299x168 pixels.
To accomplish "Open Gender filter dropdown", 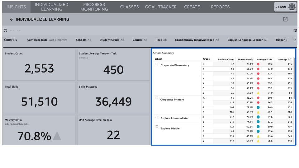I will (x=140, y=40).
